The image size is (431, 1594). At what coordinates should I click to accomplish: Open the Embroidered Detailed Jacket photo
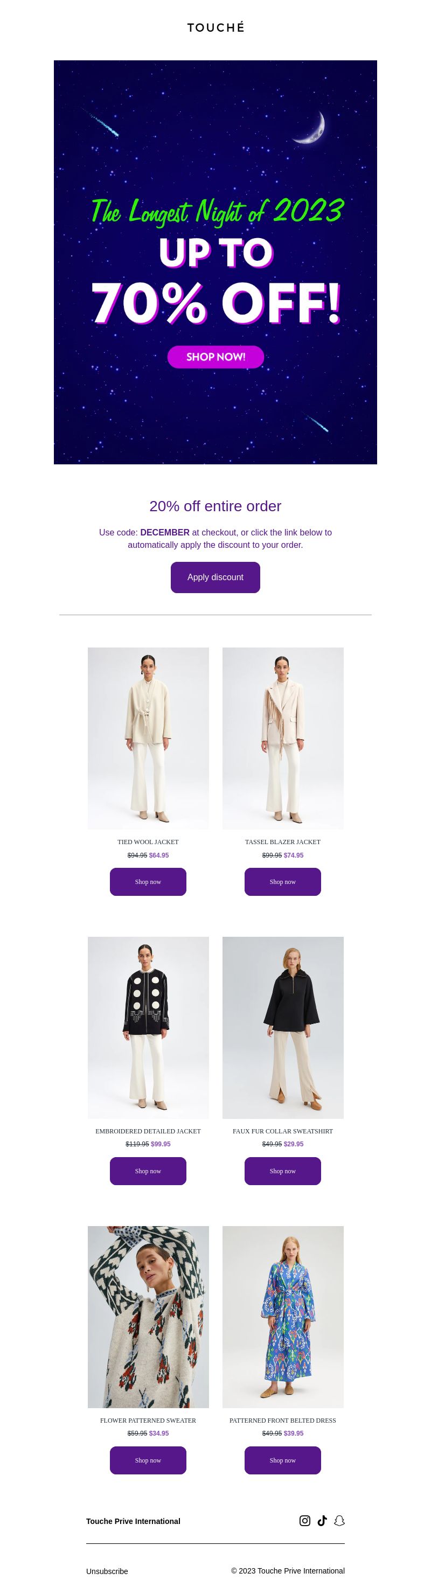148,1027
